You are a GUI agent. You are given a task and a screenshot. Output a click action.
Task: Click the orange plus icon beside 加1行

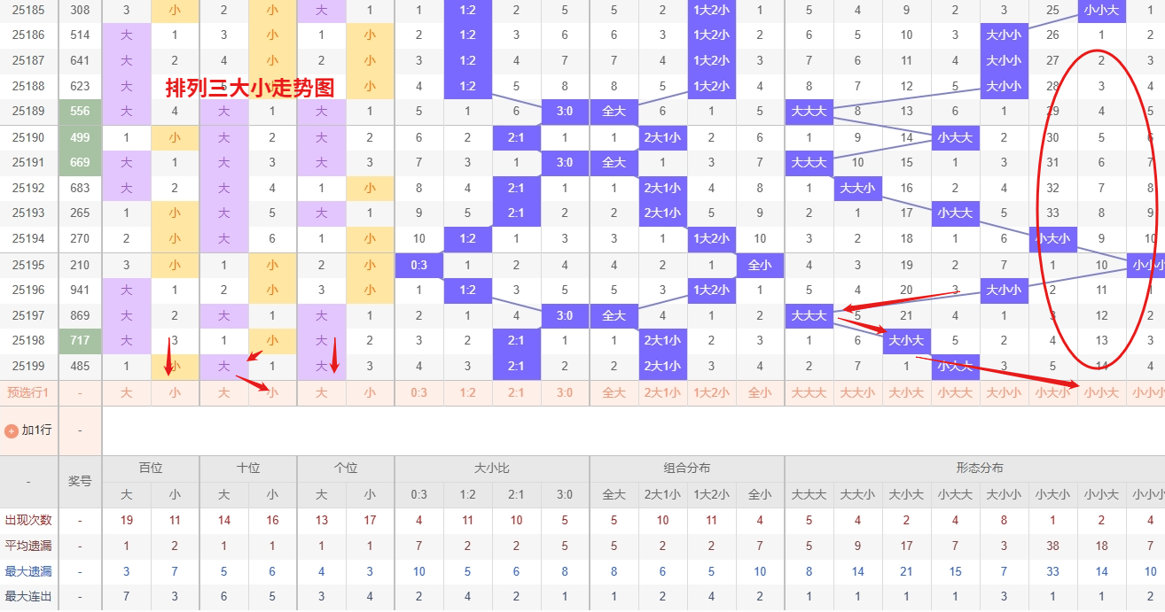coord(12,430)
